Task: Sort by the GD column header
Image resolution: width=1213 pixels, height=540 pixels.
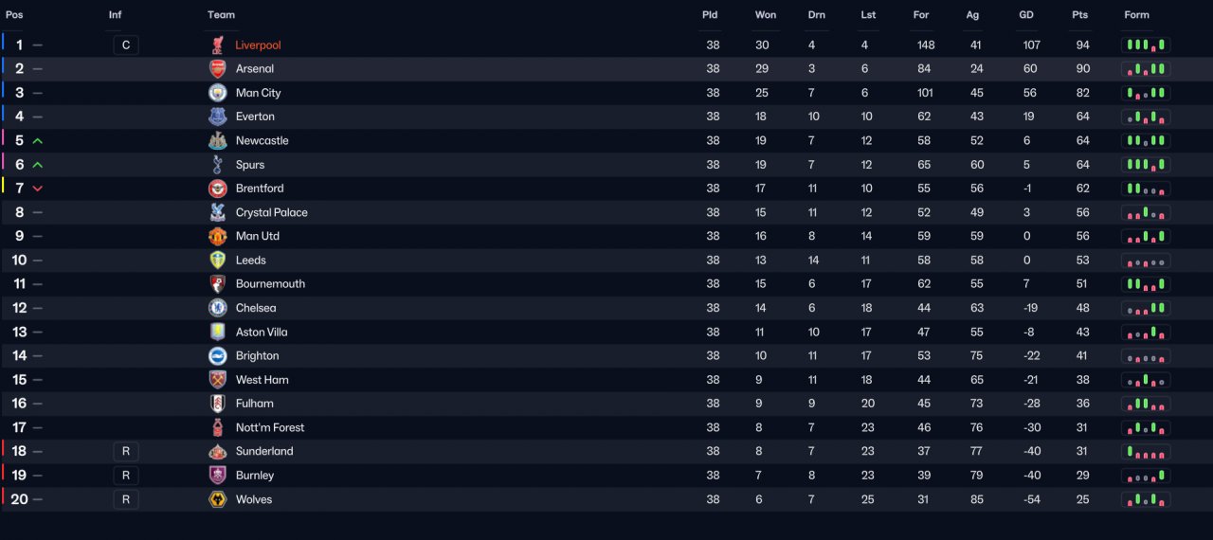Action: click(x=1026, y=14)
